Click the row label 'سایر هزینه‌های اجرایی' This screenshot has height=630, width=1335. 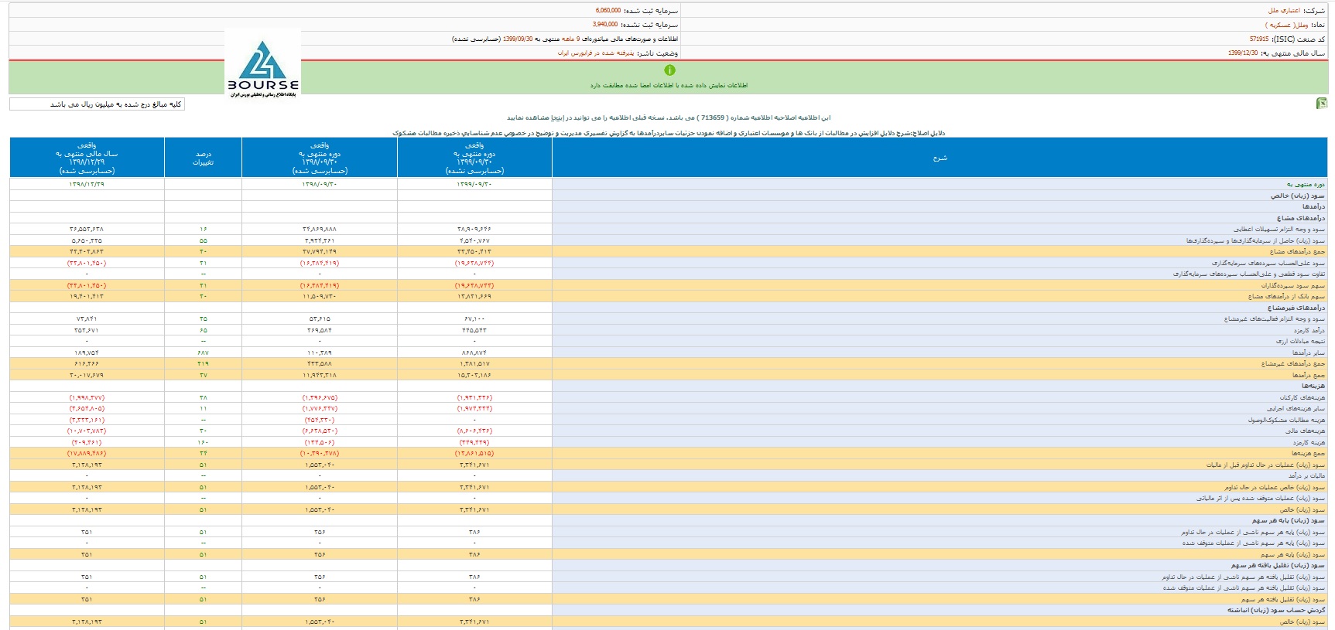(x=1296, y=409)
